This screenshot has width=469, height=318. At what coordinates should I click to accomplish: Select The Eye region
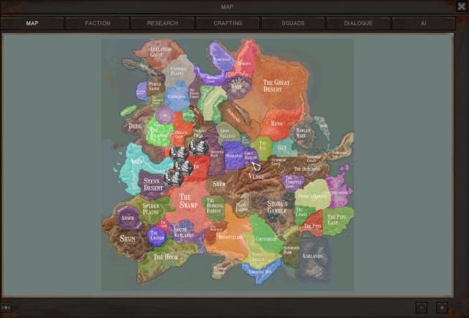click(x=262, y=146)
